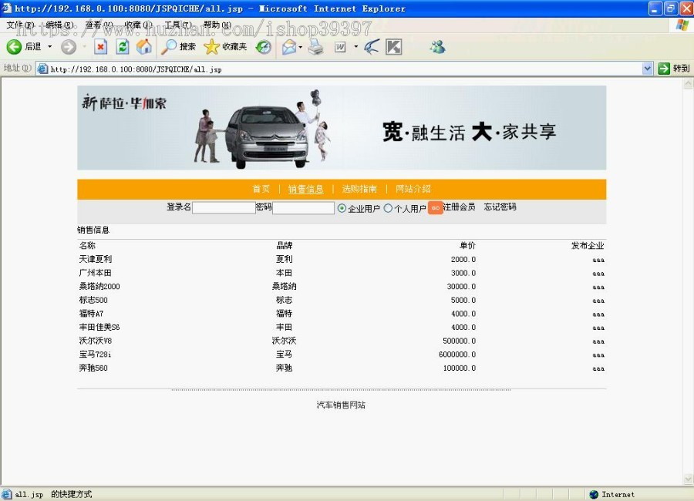The width and height of the screenshot is (694, 501).
Task: Click the 标志500 row name
Action: coord(93,300)
